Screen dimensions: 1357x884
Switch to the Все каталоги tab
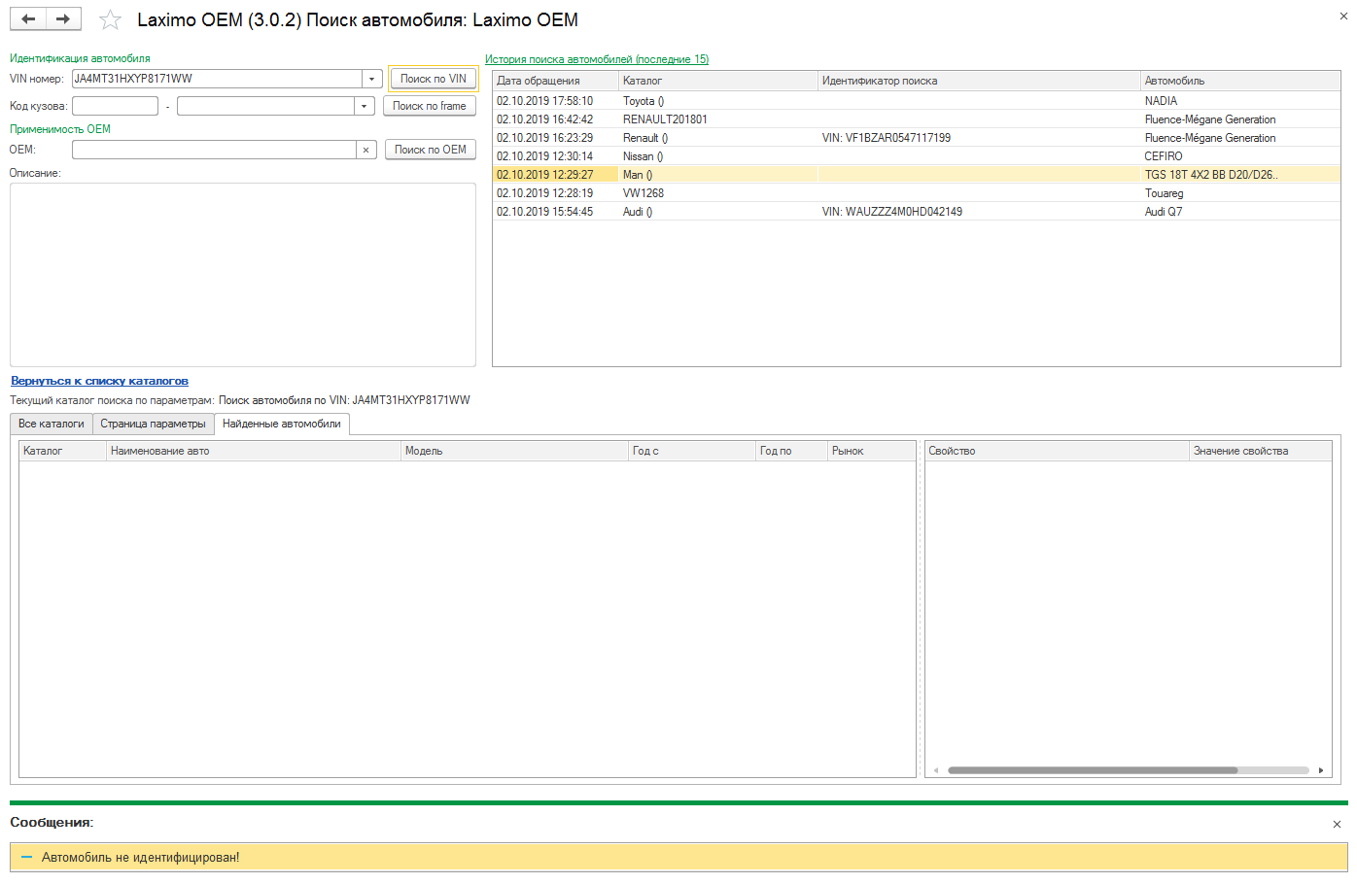pos(52,425)
